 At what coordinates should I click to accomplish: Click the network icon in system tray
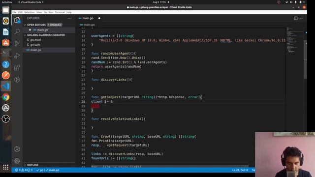[286, 2]
